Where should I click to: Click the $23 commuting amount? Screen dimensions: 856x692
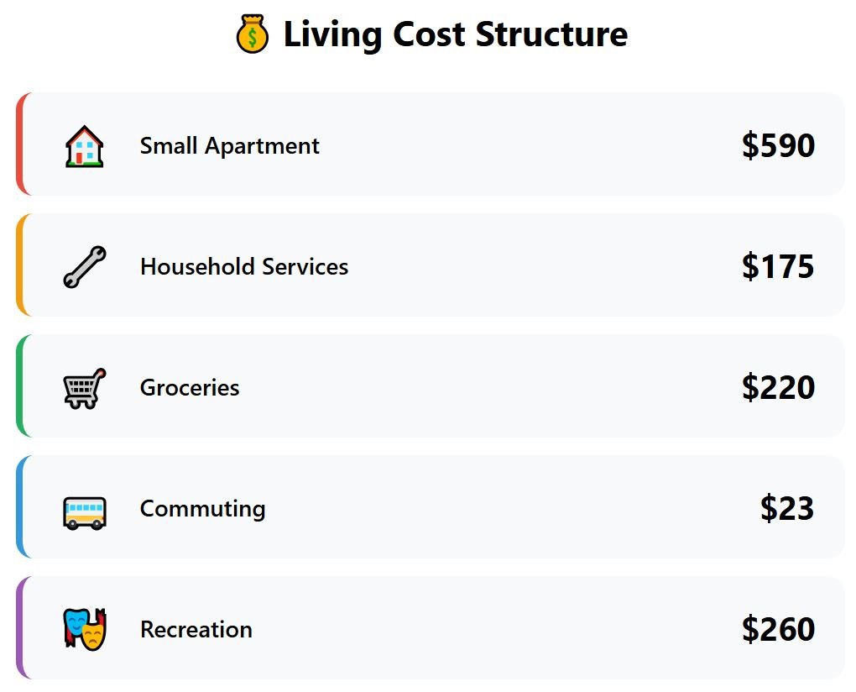[x=787, y=509]
